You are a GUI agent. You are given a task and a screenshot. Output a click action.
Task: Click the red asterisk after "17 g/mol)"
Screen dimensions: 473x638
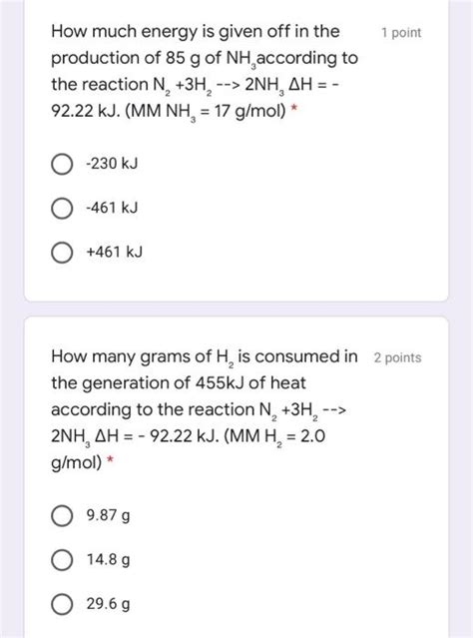point(294,110)
